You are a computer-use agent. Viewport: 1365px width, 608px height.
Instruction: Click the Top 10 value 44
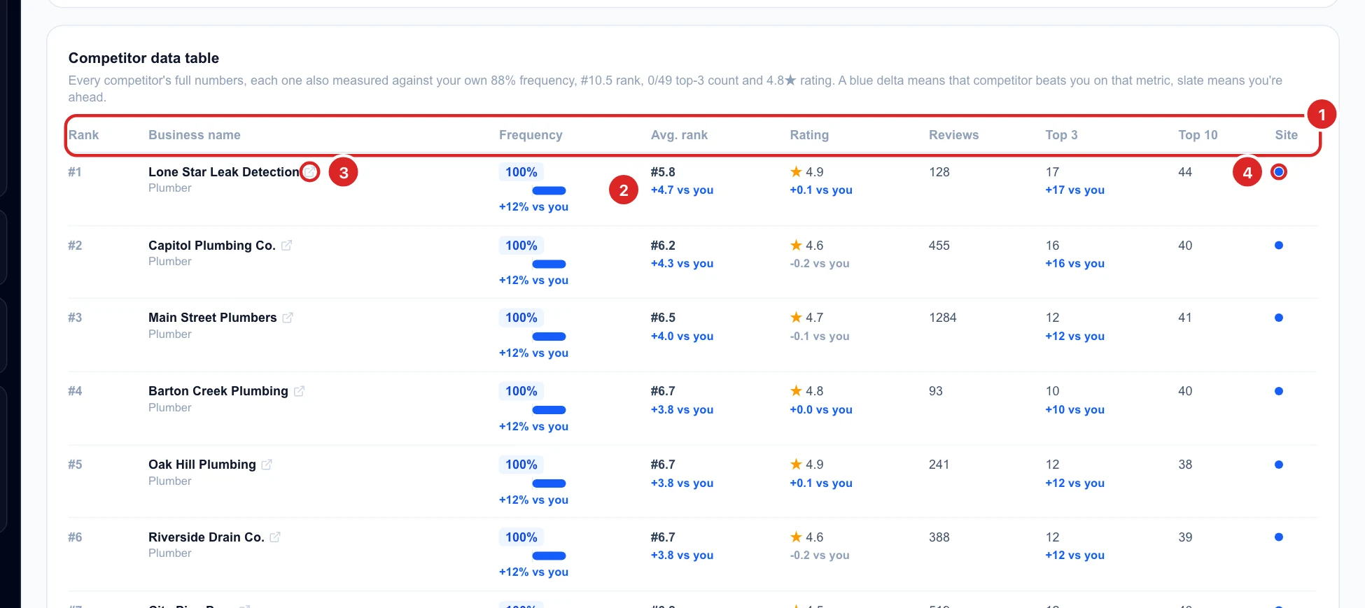coord(1185,172)
